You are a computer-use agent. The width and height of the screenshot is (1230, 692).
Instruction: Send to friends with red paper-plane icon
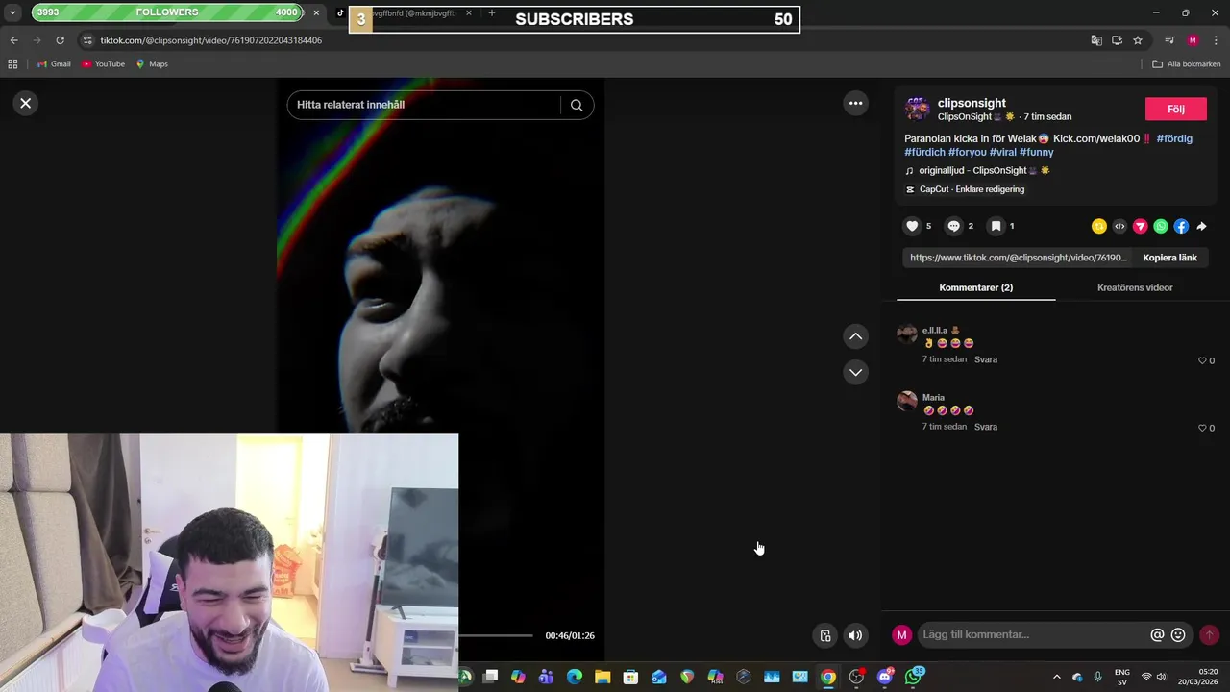[x=1140, y=227]
